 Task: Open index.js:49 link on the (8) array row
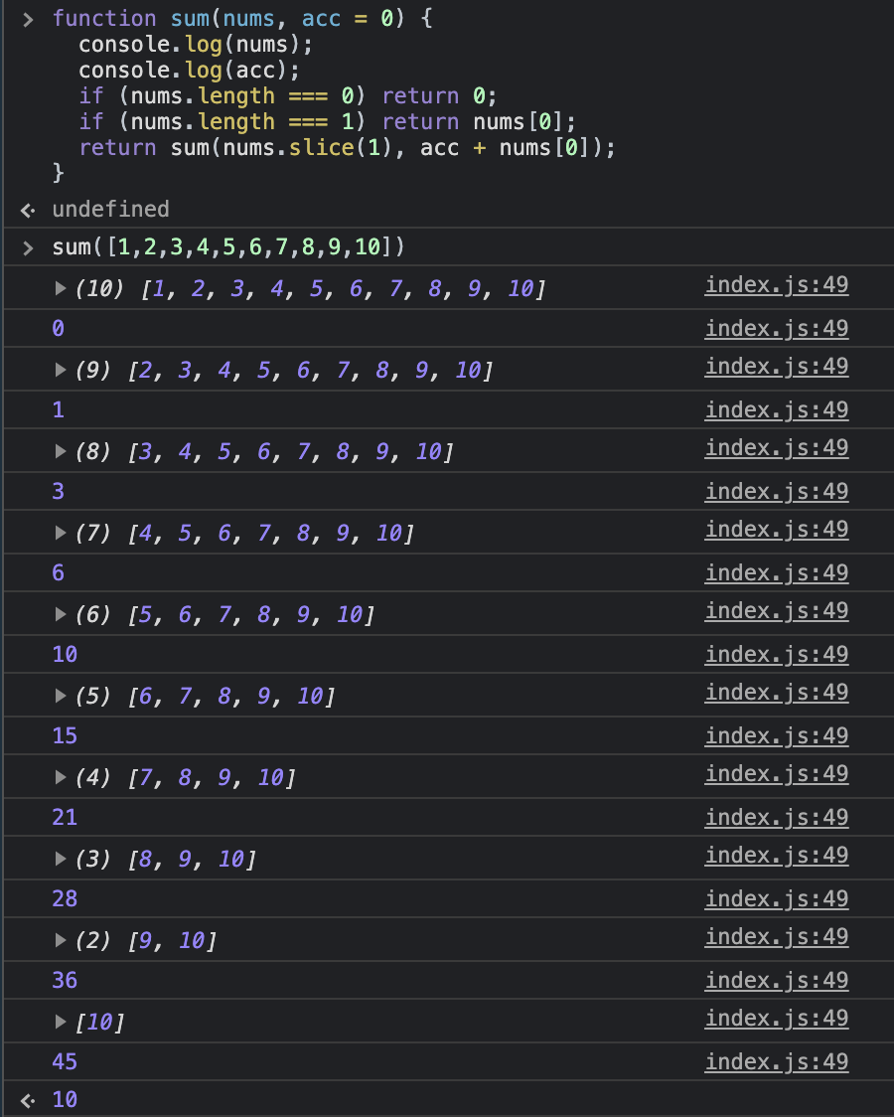(x=777, y=448)
